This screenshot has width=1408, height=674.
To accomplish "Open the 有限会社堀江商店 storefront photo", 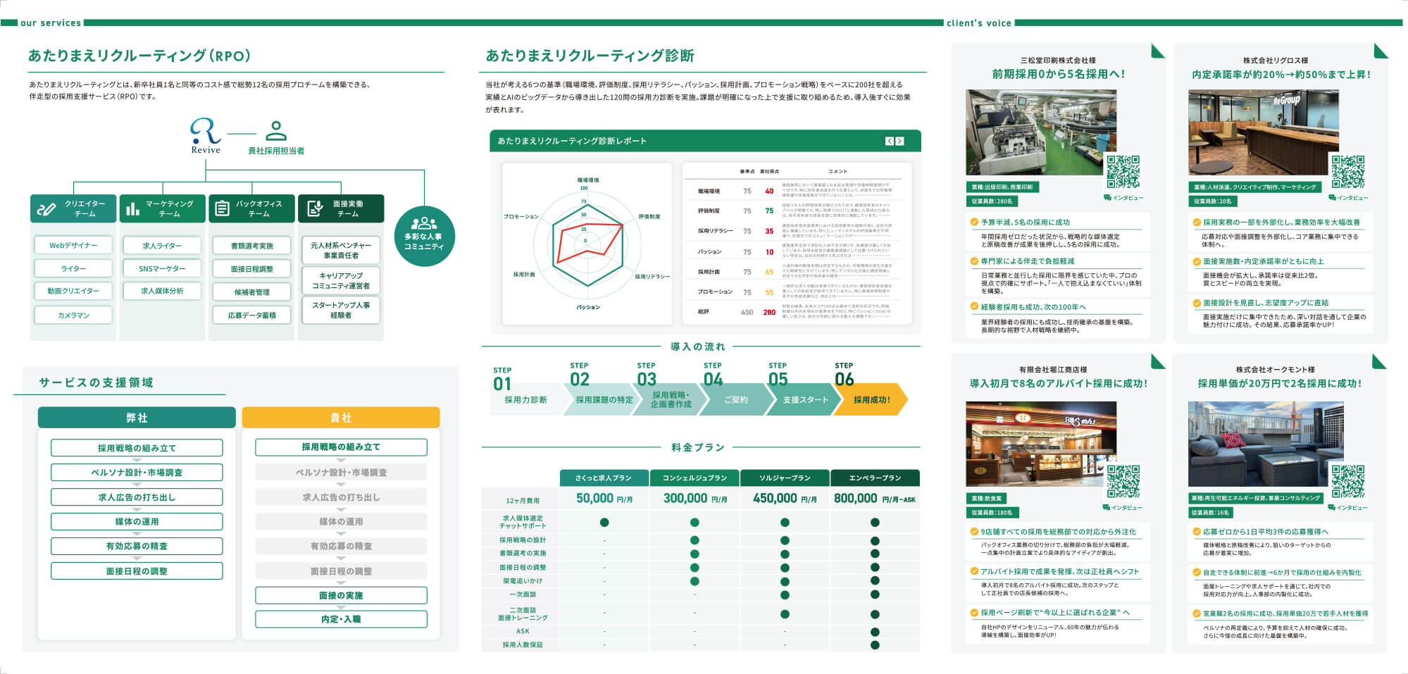I will coord(1040,444).
